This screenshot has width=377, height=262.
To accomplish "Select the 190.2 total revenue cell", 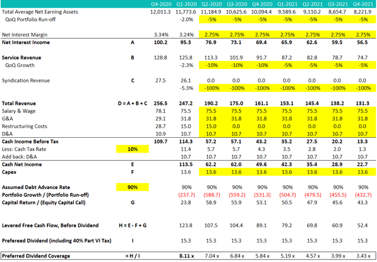I will (211, 104).
